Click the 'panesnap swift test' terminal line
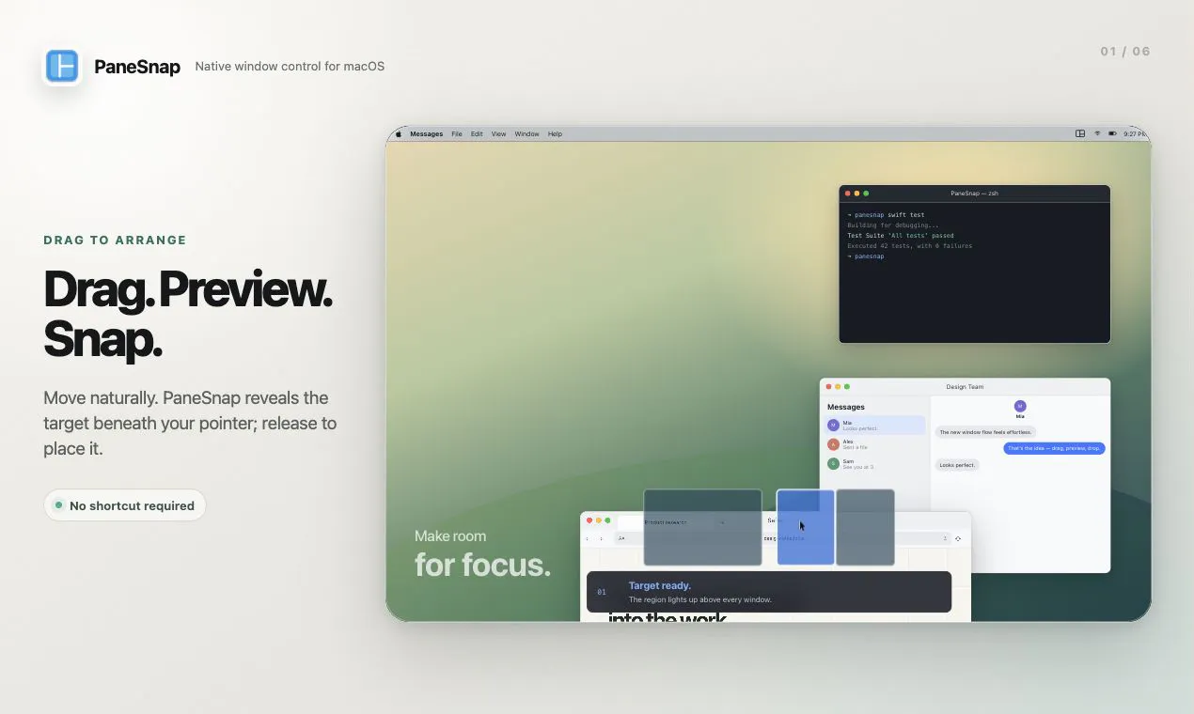The height and width of the screenshot is (714, 1194). coord(886,215)
